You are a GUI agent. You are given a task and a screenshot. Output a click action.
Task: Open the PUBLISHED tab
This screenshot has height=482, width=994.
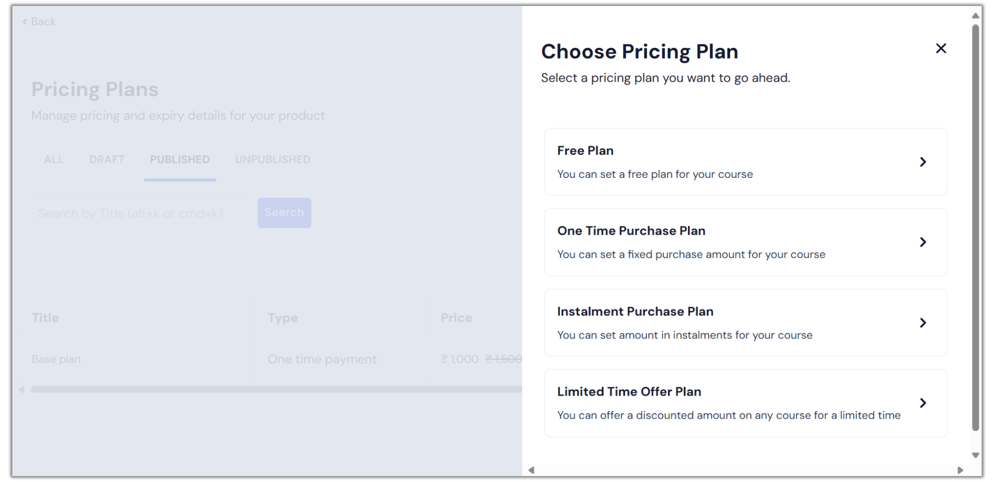click(180, 160)
